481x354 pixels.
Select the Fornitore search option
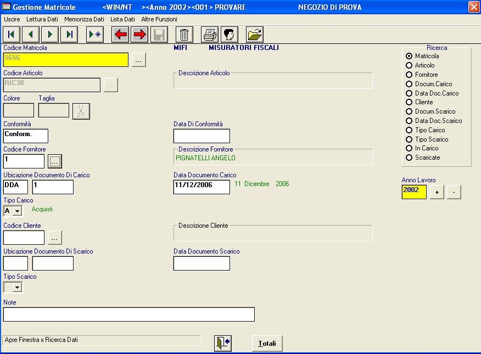click(x=409, y=75)
